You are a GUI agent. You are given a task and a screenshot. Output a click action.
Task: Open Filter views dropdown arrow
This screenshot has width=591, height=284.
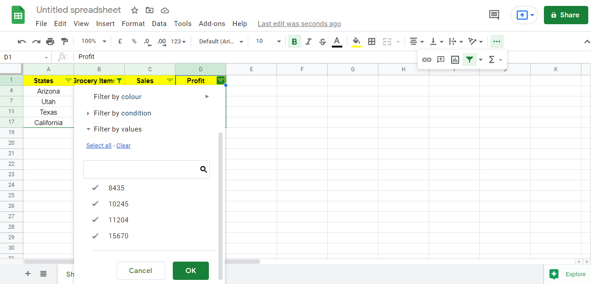point(480,60)
